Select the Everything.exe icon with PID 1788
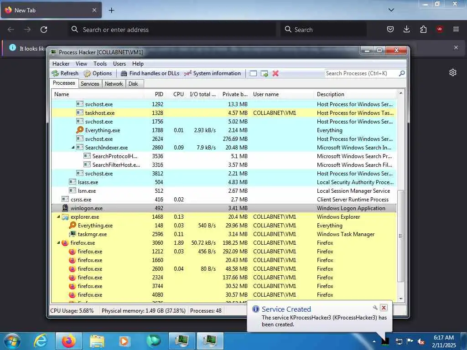This screenshot has width=467, height=350. [x=80, y=130]
